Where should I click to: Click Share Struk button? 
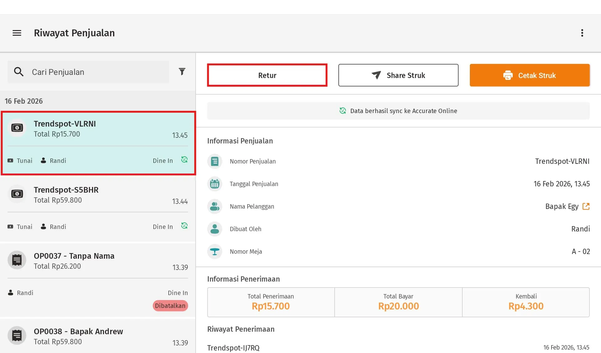tap(398, 75)
